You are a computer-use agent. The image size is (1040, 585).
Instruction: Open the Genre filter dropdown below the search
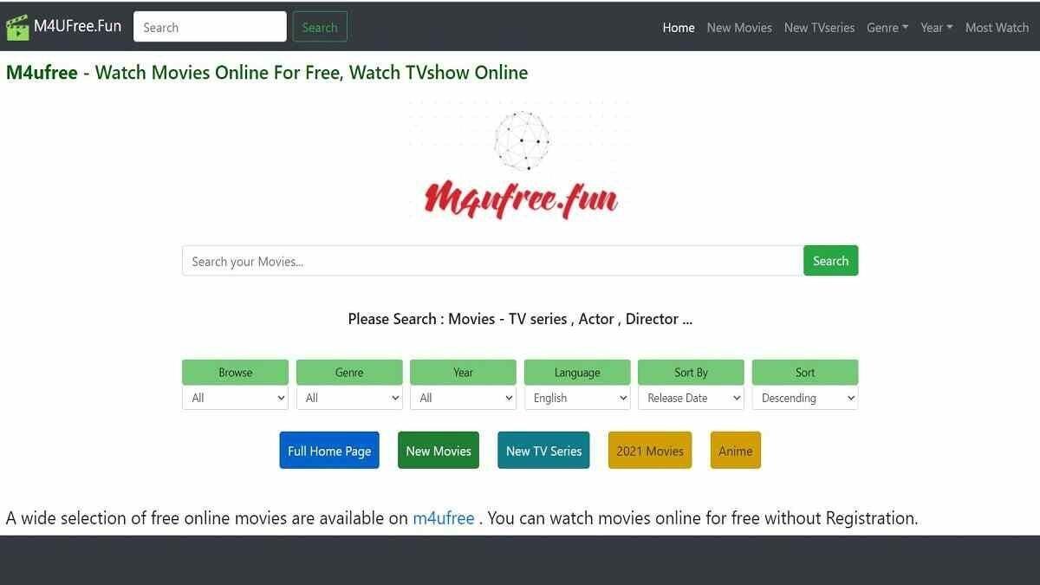tap(349, 397)
